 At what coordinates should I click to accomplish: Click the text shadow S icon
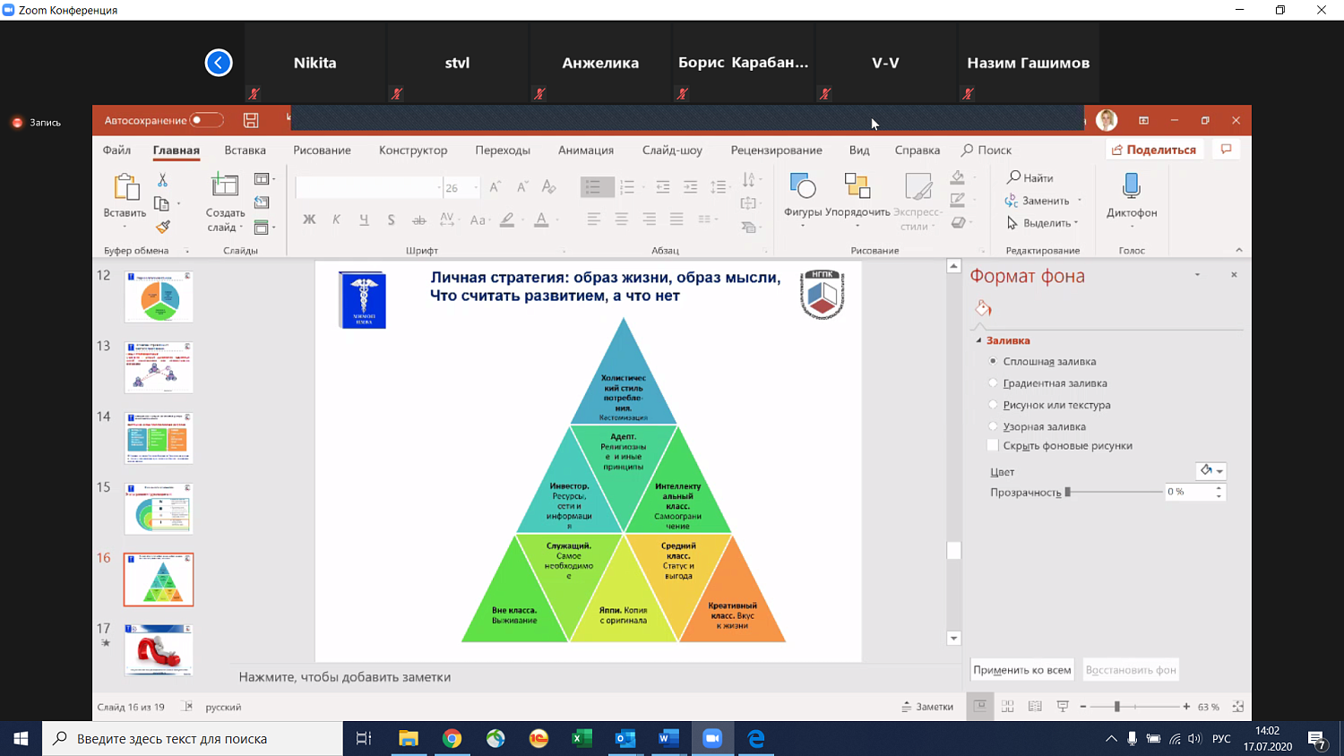(x=392, y=219)
